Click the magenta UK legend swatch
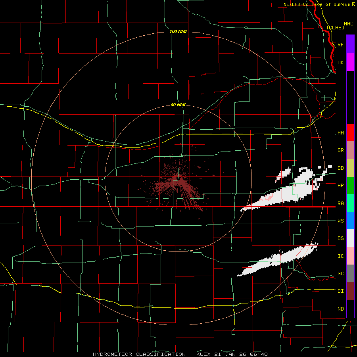The width and height of the screenshot is (357, 357). [x=350, y=62]
